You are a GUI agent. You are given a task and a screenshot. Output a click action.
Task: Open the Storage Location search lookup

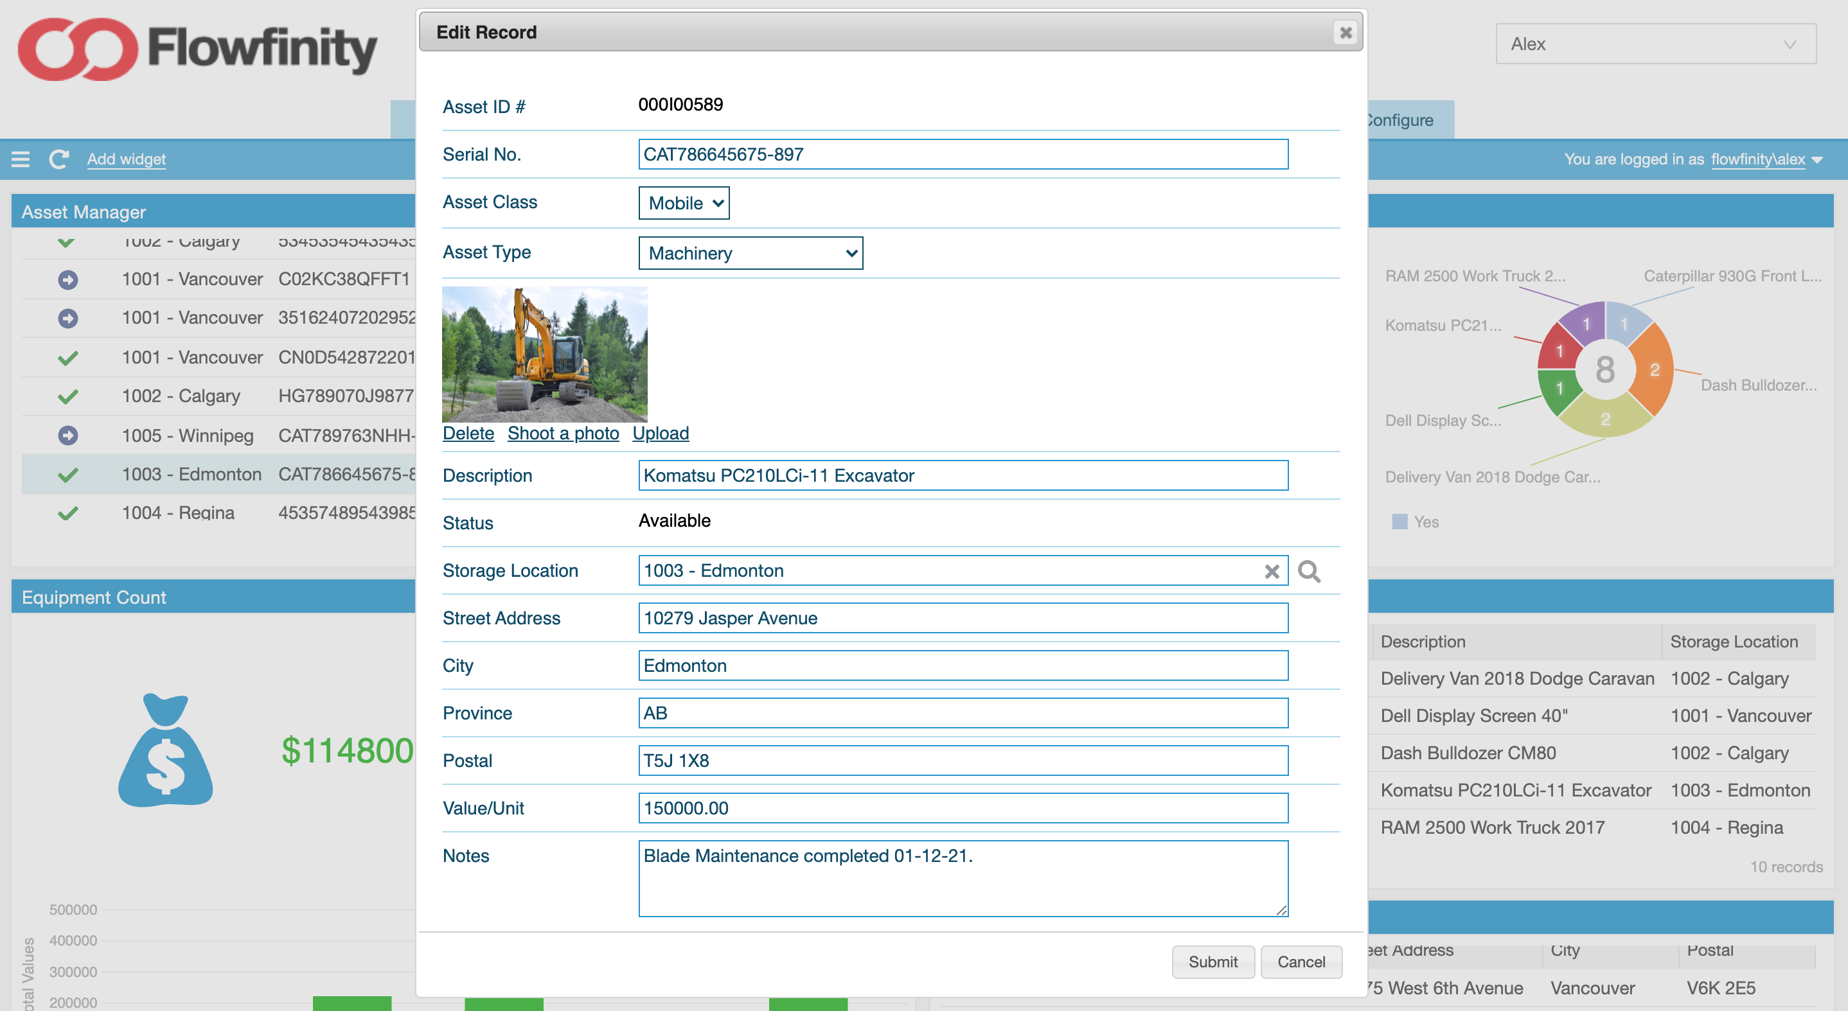1311,572
